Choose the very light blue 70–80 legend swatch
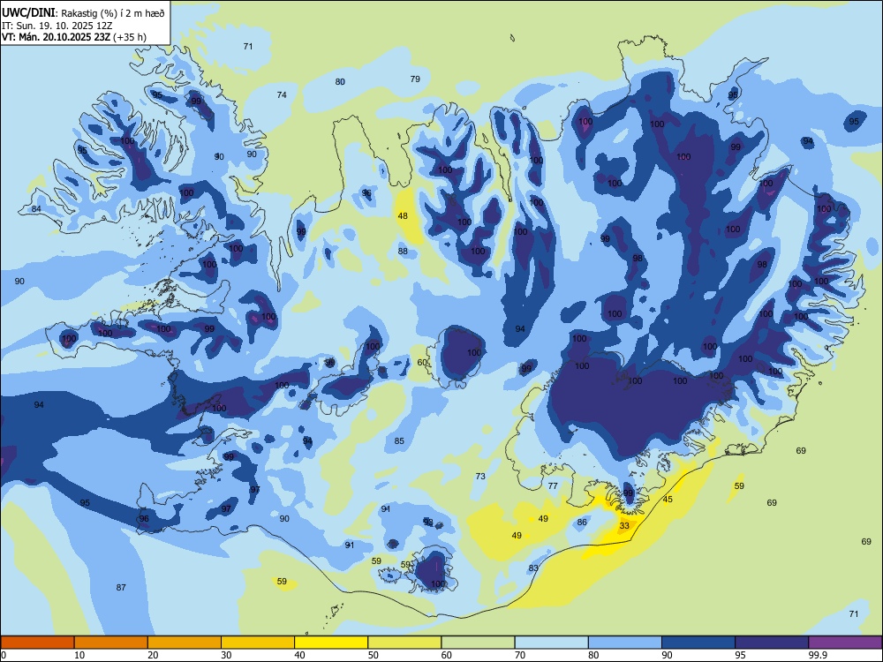 (x=551, y=643)
